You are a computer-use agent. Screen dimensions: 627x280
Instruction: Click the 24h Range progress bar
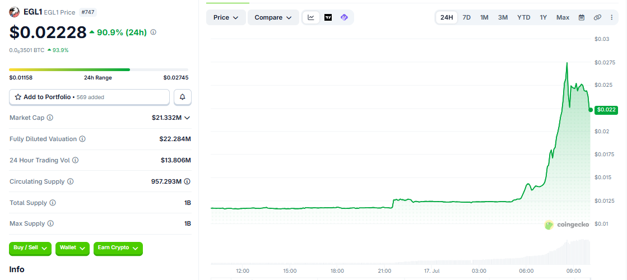coord(99,69)
